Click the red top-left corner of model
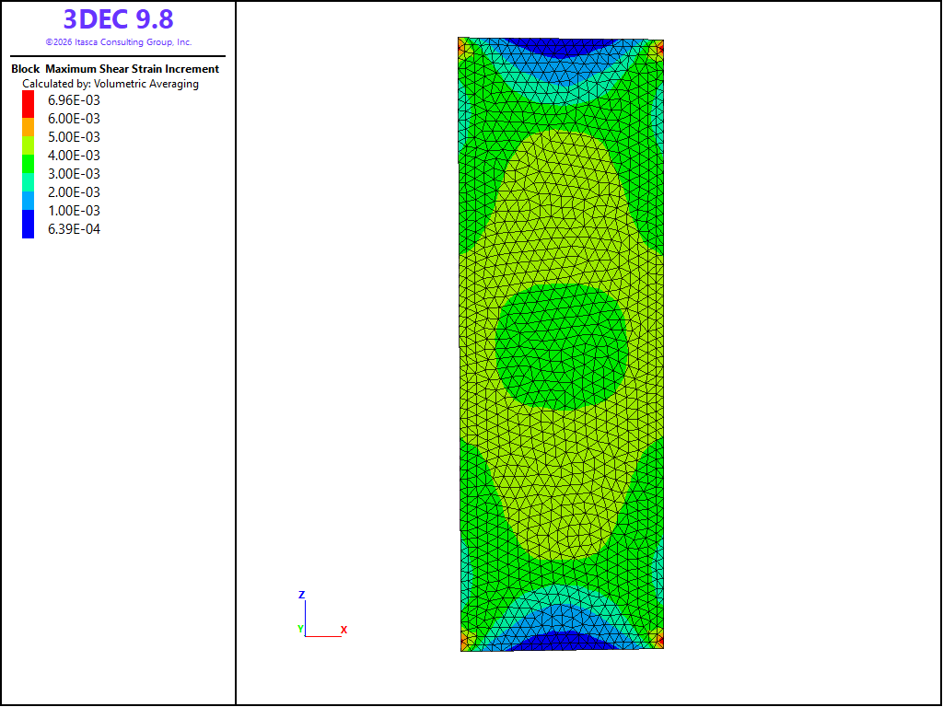943x707 pixels. (x=462, y=45)
